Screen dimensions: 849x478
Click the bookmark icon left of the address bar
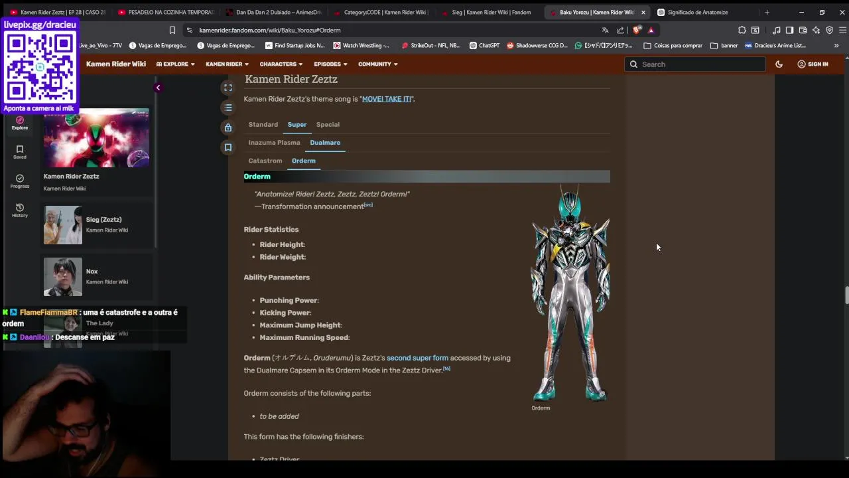pos(172,31)
